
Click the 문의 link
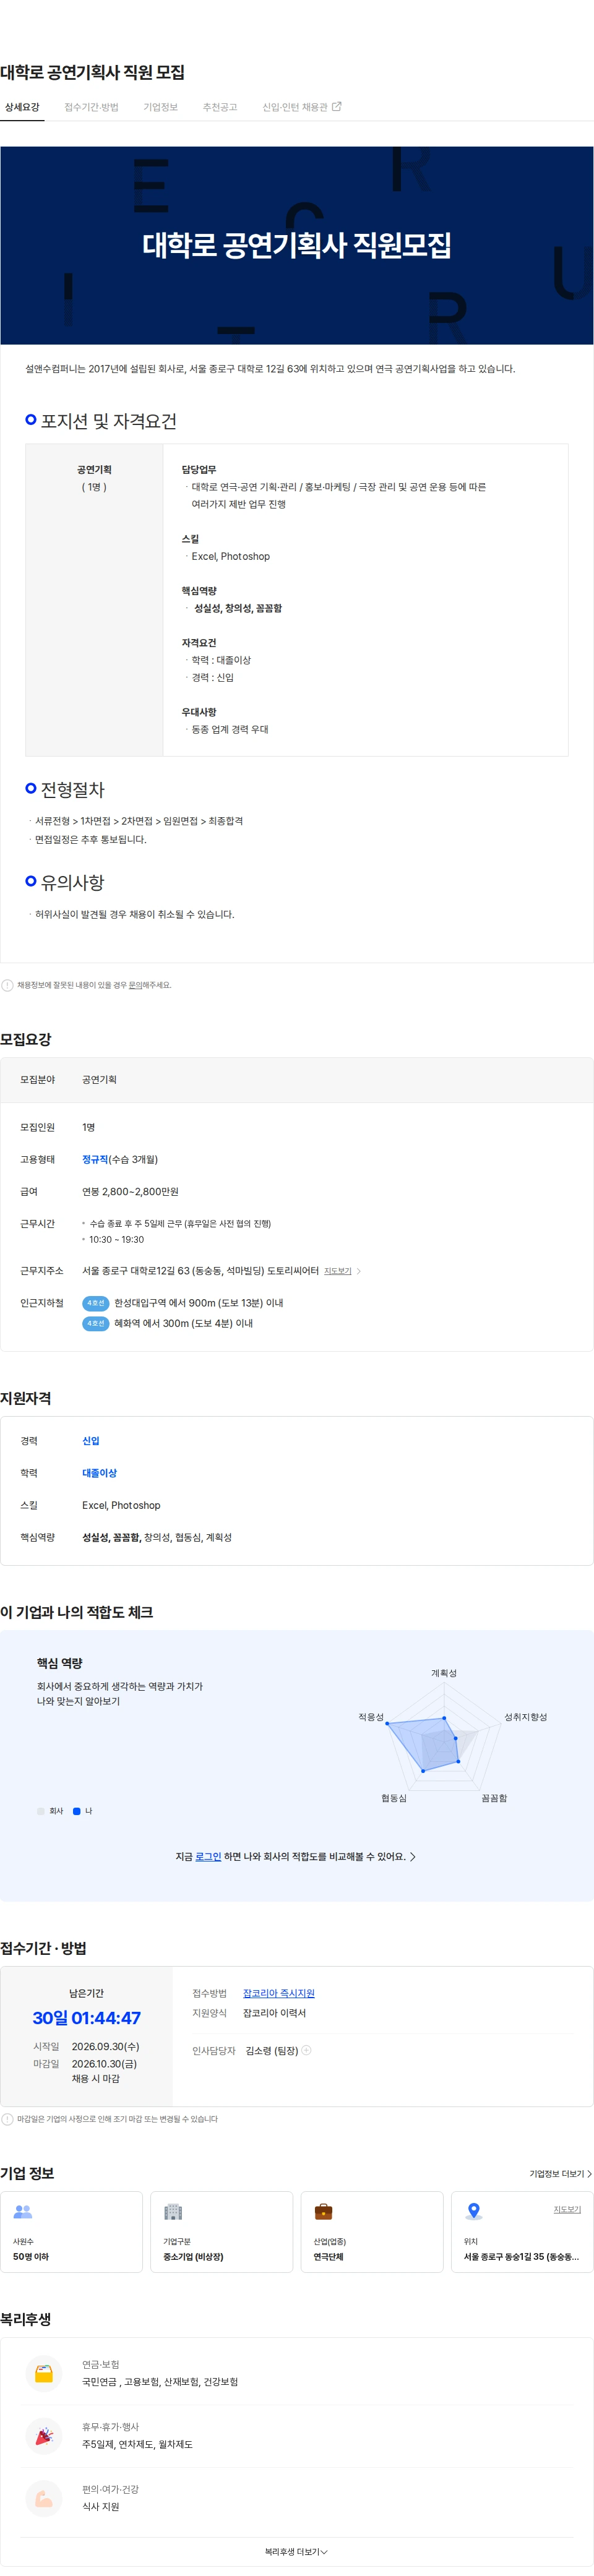[135, 985]
